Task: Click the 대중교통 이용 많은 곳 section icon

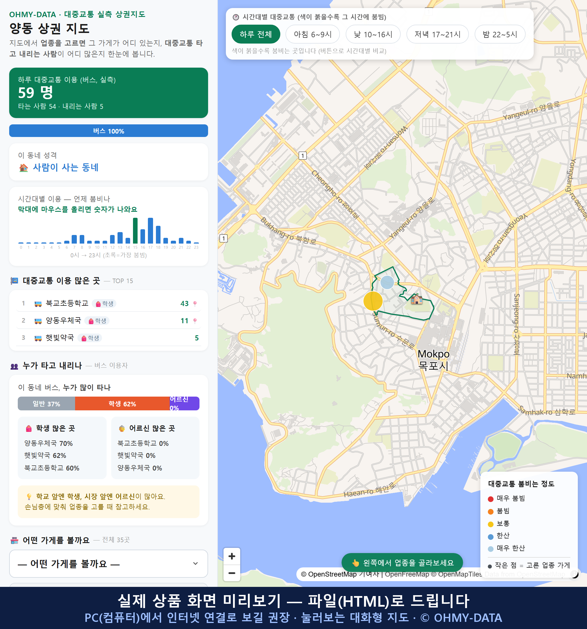Action: point(15,281)
